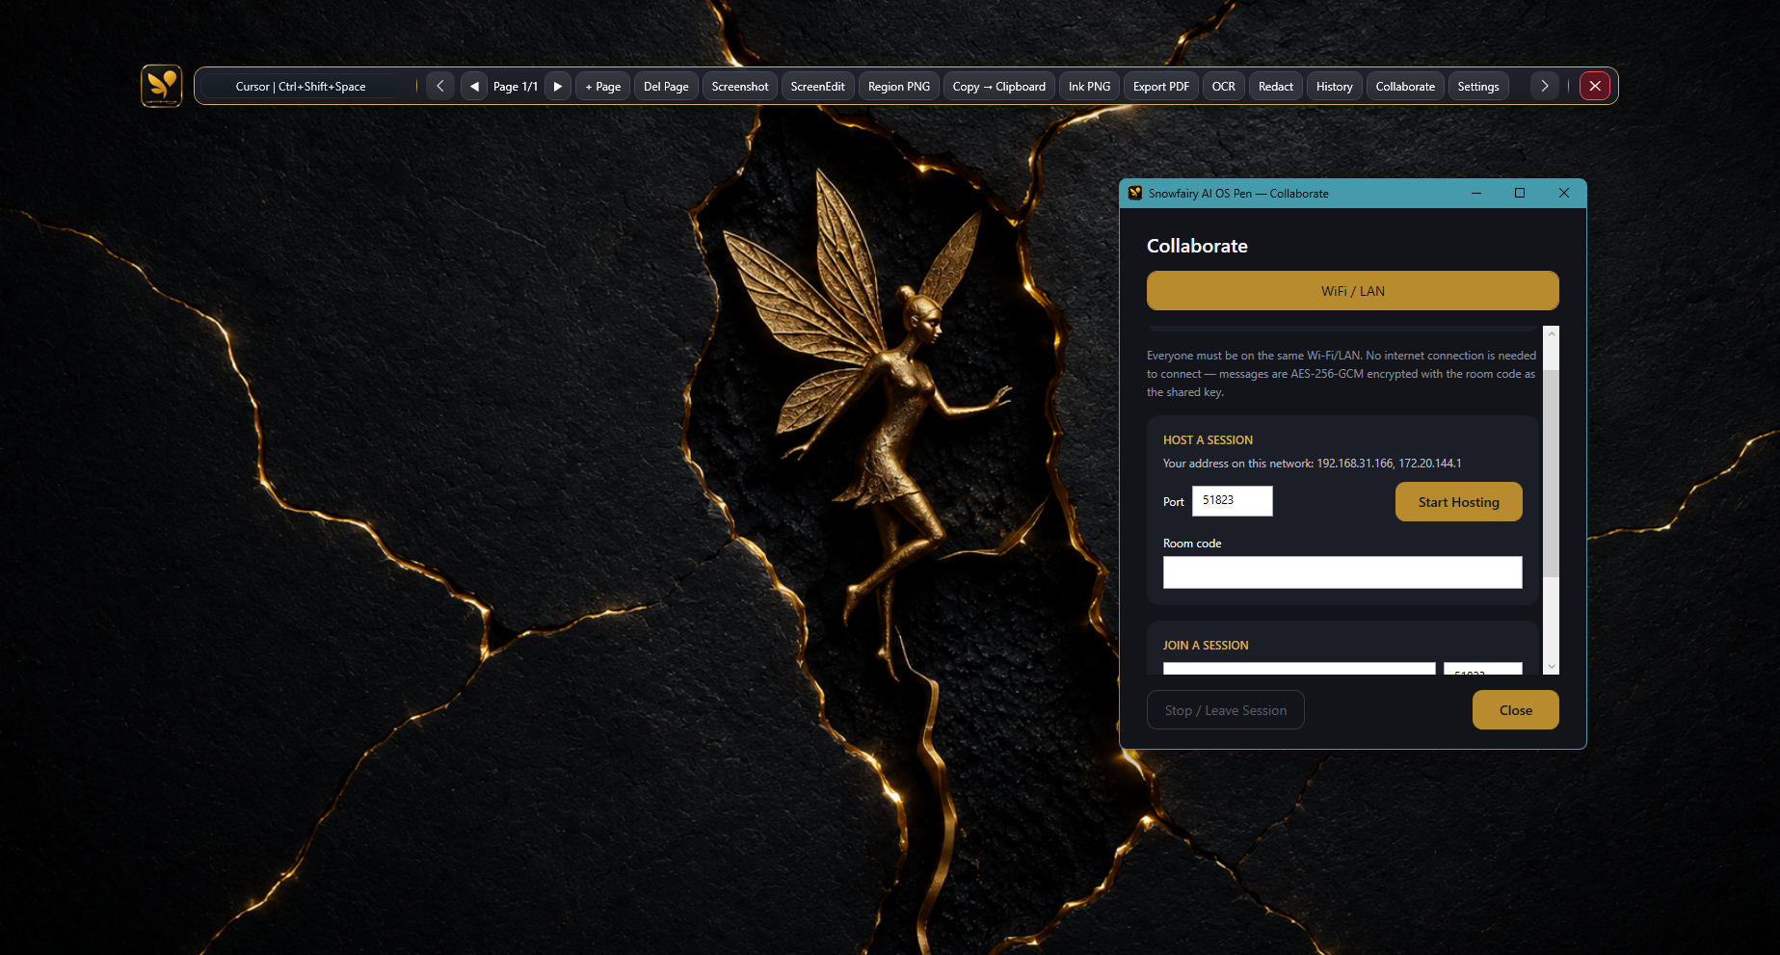Click the scroll up arrow in Collaborate panel
The width and height of the screenshot is (1780, 955).
coord(1551,333)
